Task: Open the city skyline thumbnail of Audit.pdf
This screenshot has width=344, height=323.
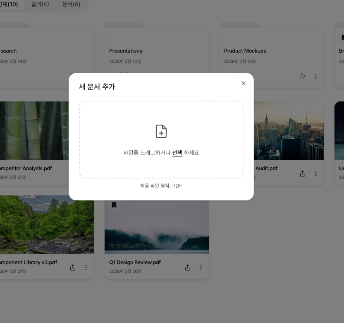Action: click(x=289, y=130)
